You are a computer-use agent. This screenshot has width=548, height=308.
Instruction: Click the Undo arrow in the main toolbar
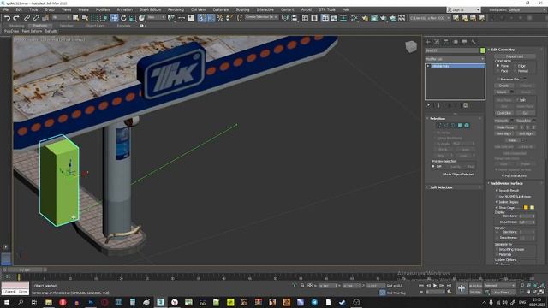7,17
